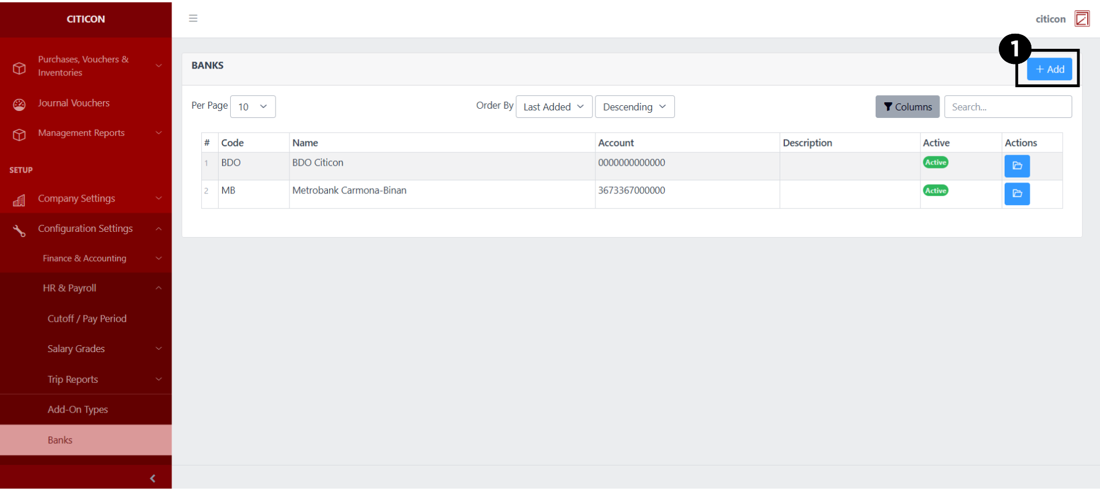Click the Company Settings building icon
This screenshot has width=1100, height=491.
pyautogui.click(x=19, y=200)
